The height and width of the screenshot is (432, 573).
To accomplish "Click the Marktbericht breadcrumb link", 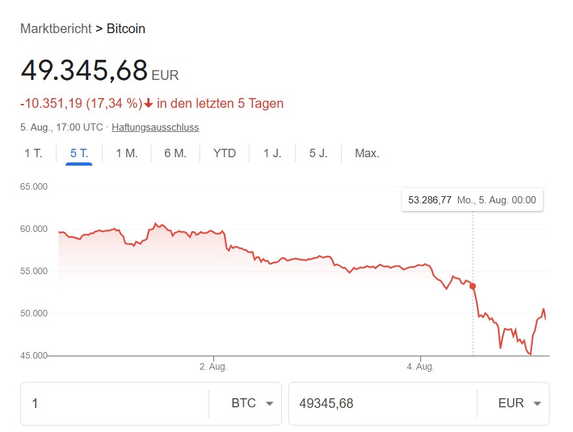I will click(x=55, y=29).
